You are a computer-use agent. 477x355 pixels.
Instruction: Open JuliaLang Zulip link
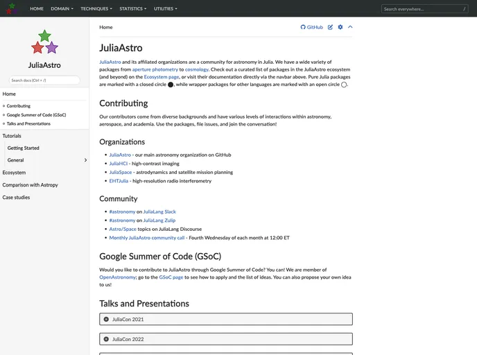159,220
